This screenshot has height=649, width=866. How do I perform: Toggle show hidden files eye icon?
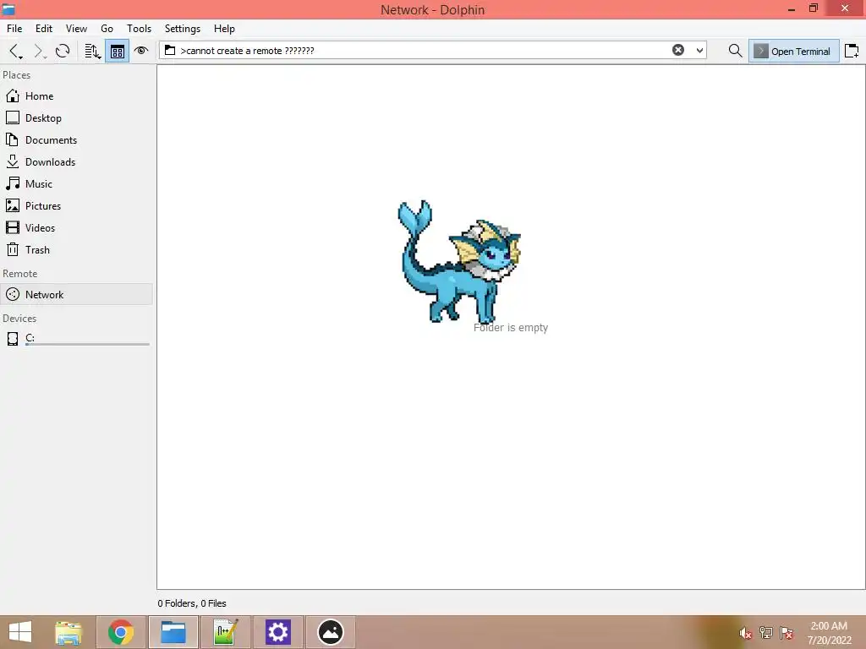[x=141, y=51]
